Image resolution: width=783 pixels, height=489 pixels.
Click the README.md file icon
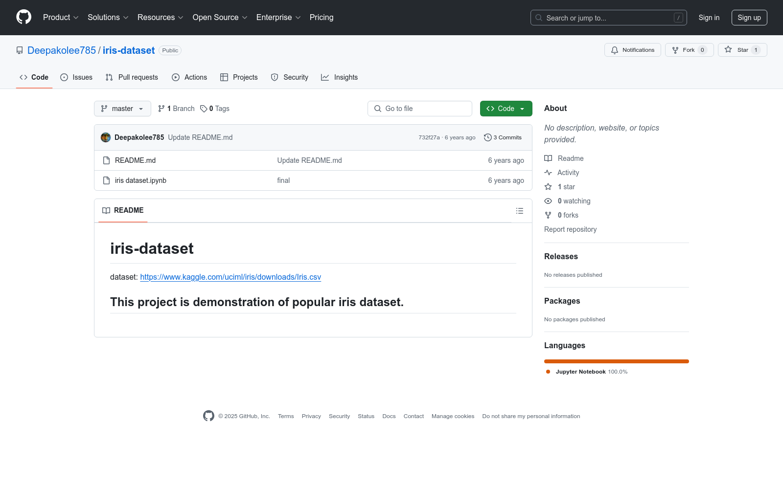point(106,160)
